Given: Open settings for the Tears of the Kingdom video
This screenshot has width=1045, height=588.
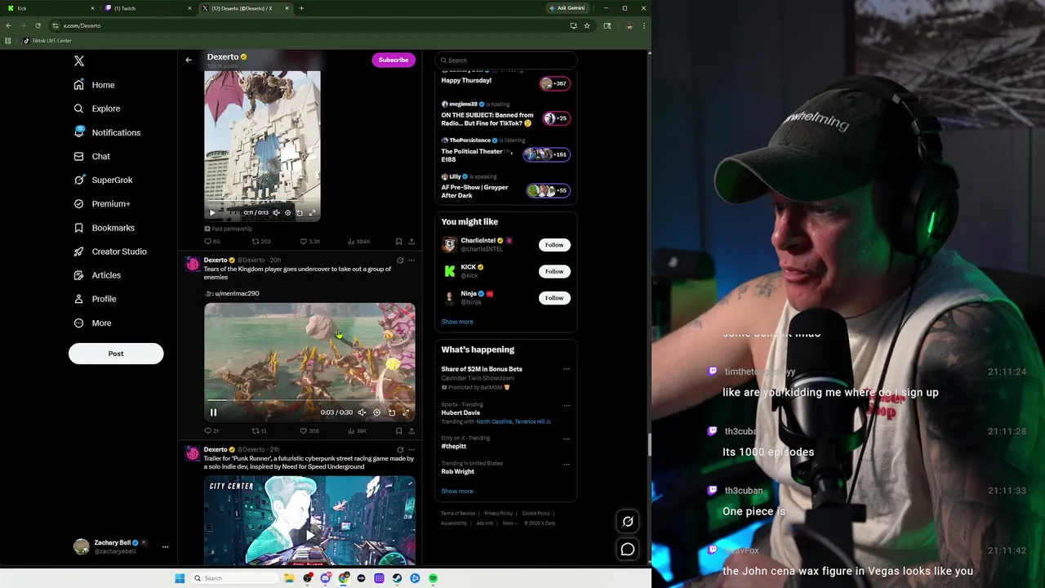Looking at the screenshot, I should [376, 412].
